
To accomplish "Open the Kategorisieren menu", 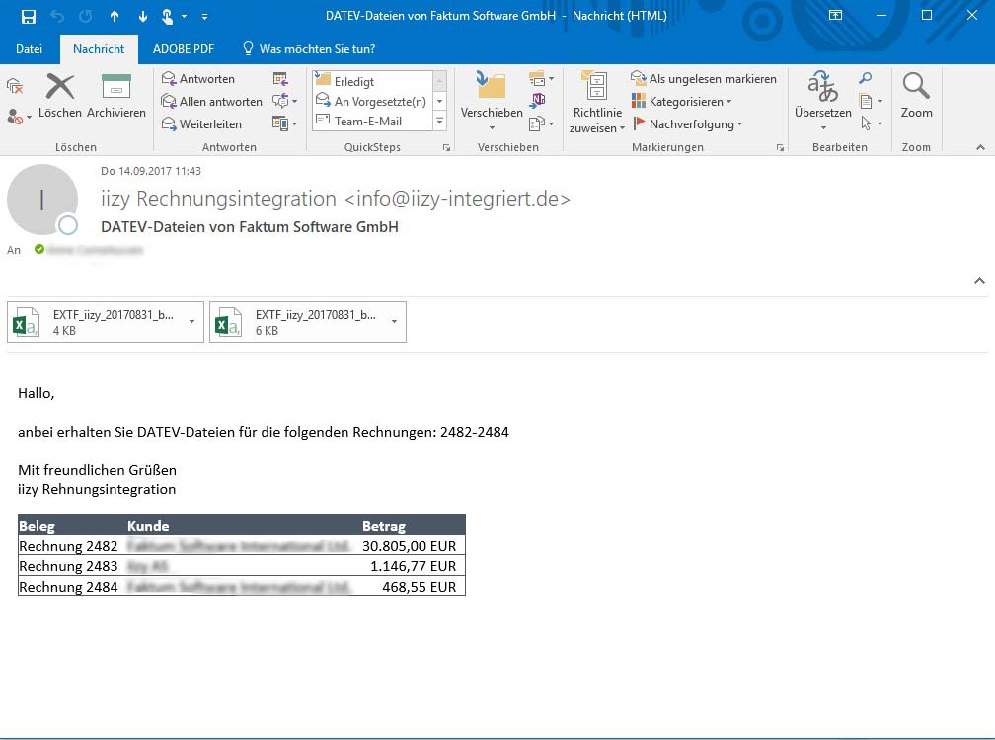I will [681, 102].
